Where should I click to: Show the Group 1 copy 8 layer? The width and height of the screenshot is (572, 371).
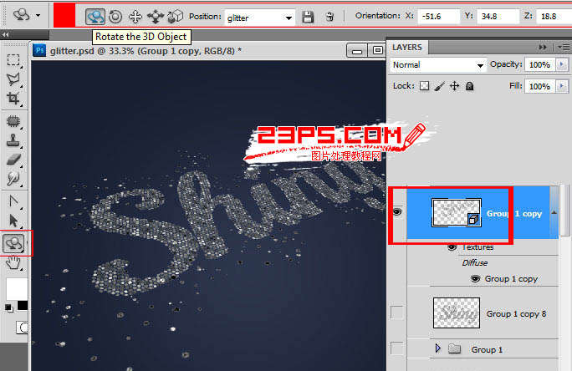point(397,313)
